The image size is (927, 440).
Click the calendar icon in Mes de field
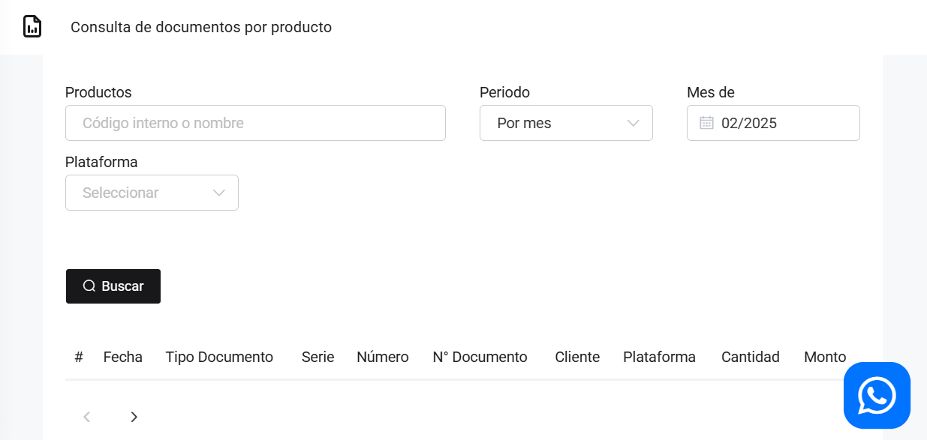click(x=706, y=123)
